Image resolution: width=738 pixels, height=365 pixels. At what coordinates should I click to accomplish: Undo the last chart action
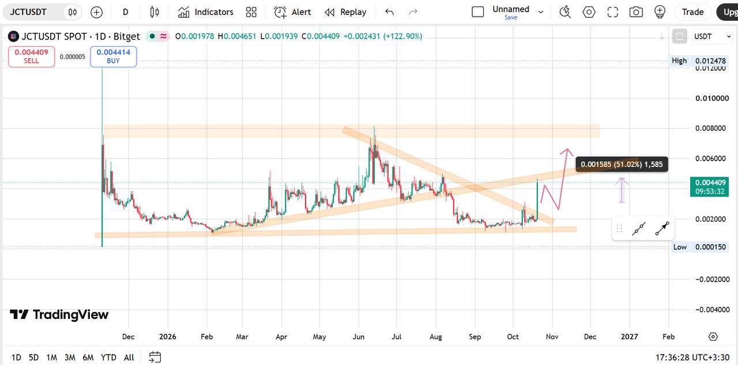[389, 12]
